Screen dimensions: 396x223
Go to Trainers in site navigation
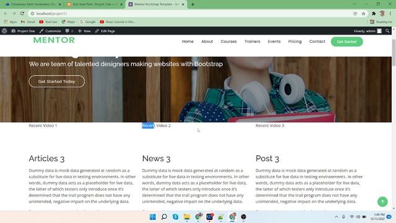(252, 42)
